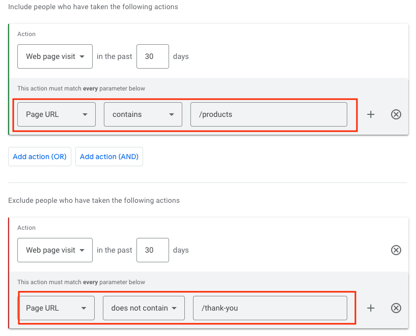
Task: Click the /products text field
Action: tap(269, 114)
